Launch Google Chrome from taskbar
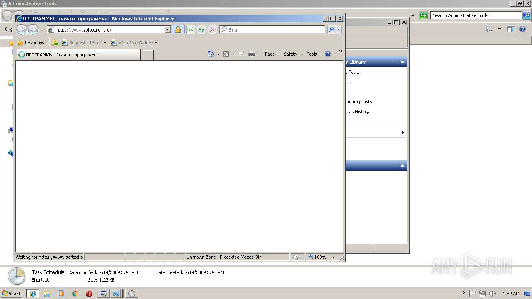 point(75,294)
